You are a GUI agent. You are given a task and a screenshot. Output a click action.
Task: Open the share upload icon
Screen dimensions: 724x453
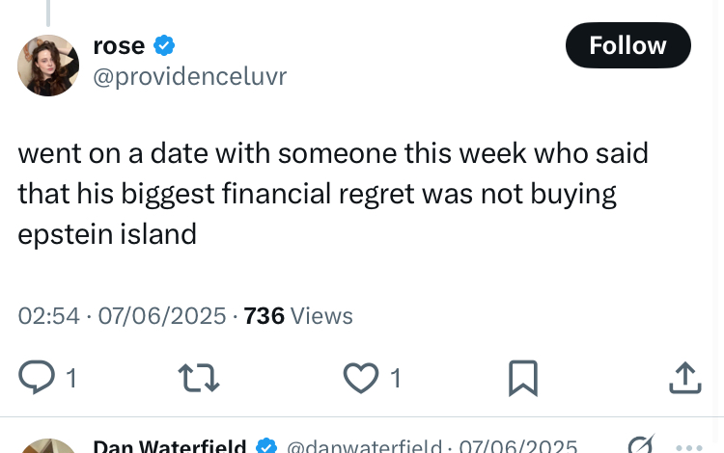click(685, 378)
